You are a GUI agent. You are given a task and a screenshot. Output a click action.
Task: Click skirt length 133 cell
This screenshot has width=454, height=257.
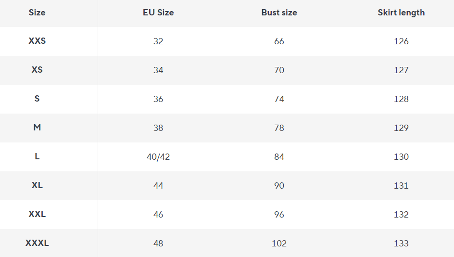tap(401, 244)
